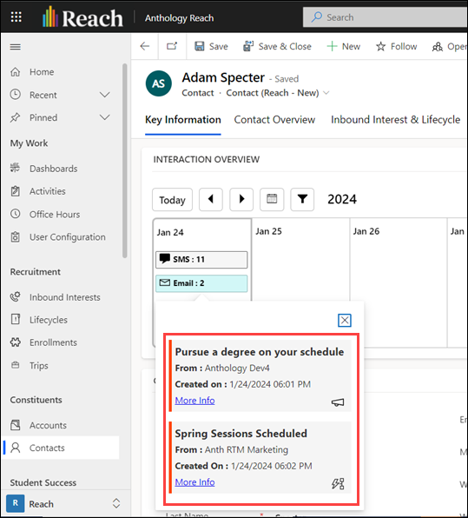This screenshot has width=468, height=518.
Task: Click the journey icon on Spring Sessions card
Action: 338,483
